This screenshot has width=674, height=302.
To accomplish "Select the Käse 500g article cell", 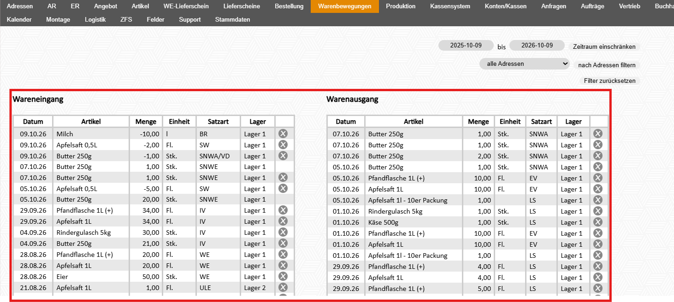I will (x=414, y=222).
